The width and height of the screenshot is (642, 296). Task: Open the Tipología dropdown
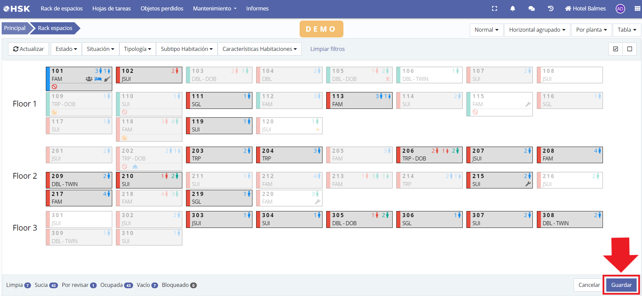[137, 49]
